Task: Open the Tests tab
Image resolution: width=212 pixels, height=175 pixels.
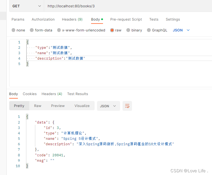Action: coord(154,20)
